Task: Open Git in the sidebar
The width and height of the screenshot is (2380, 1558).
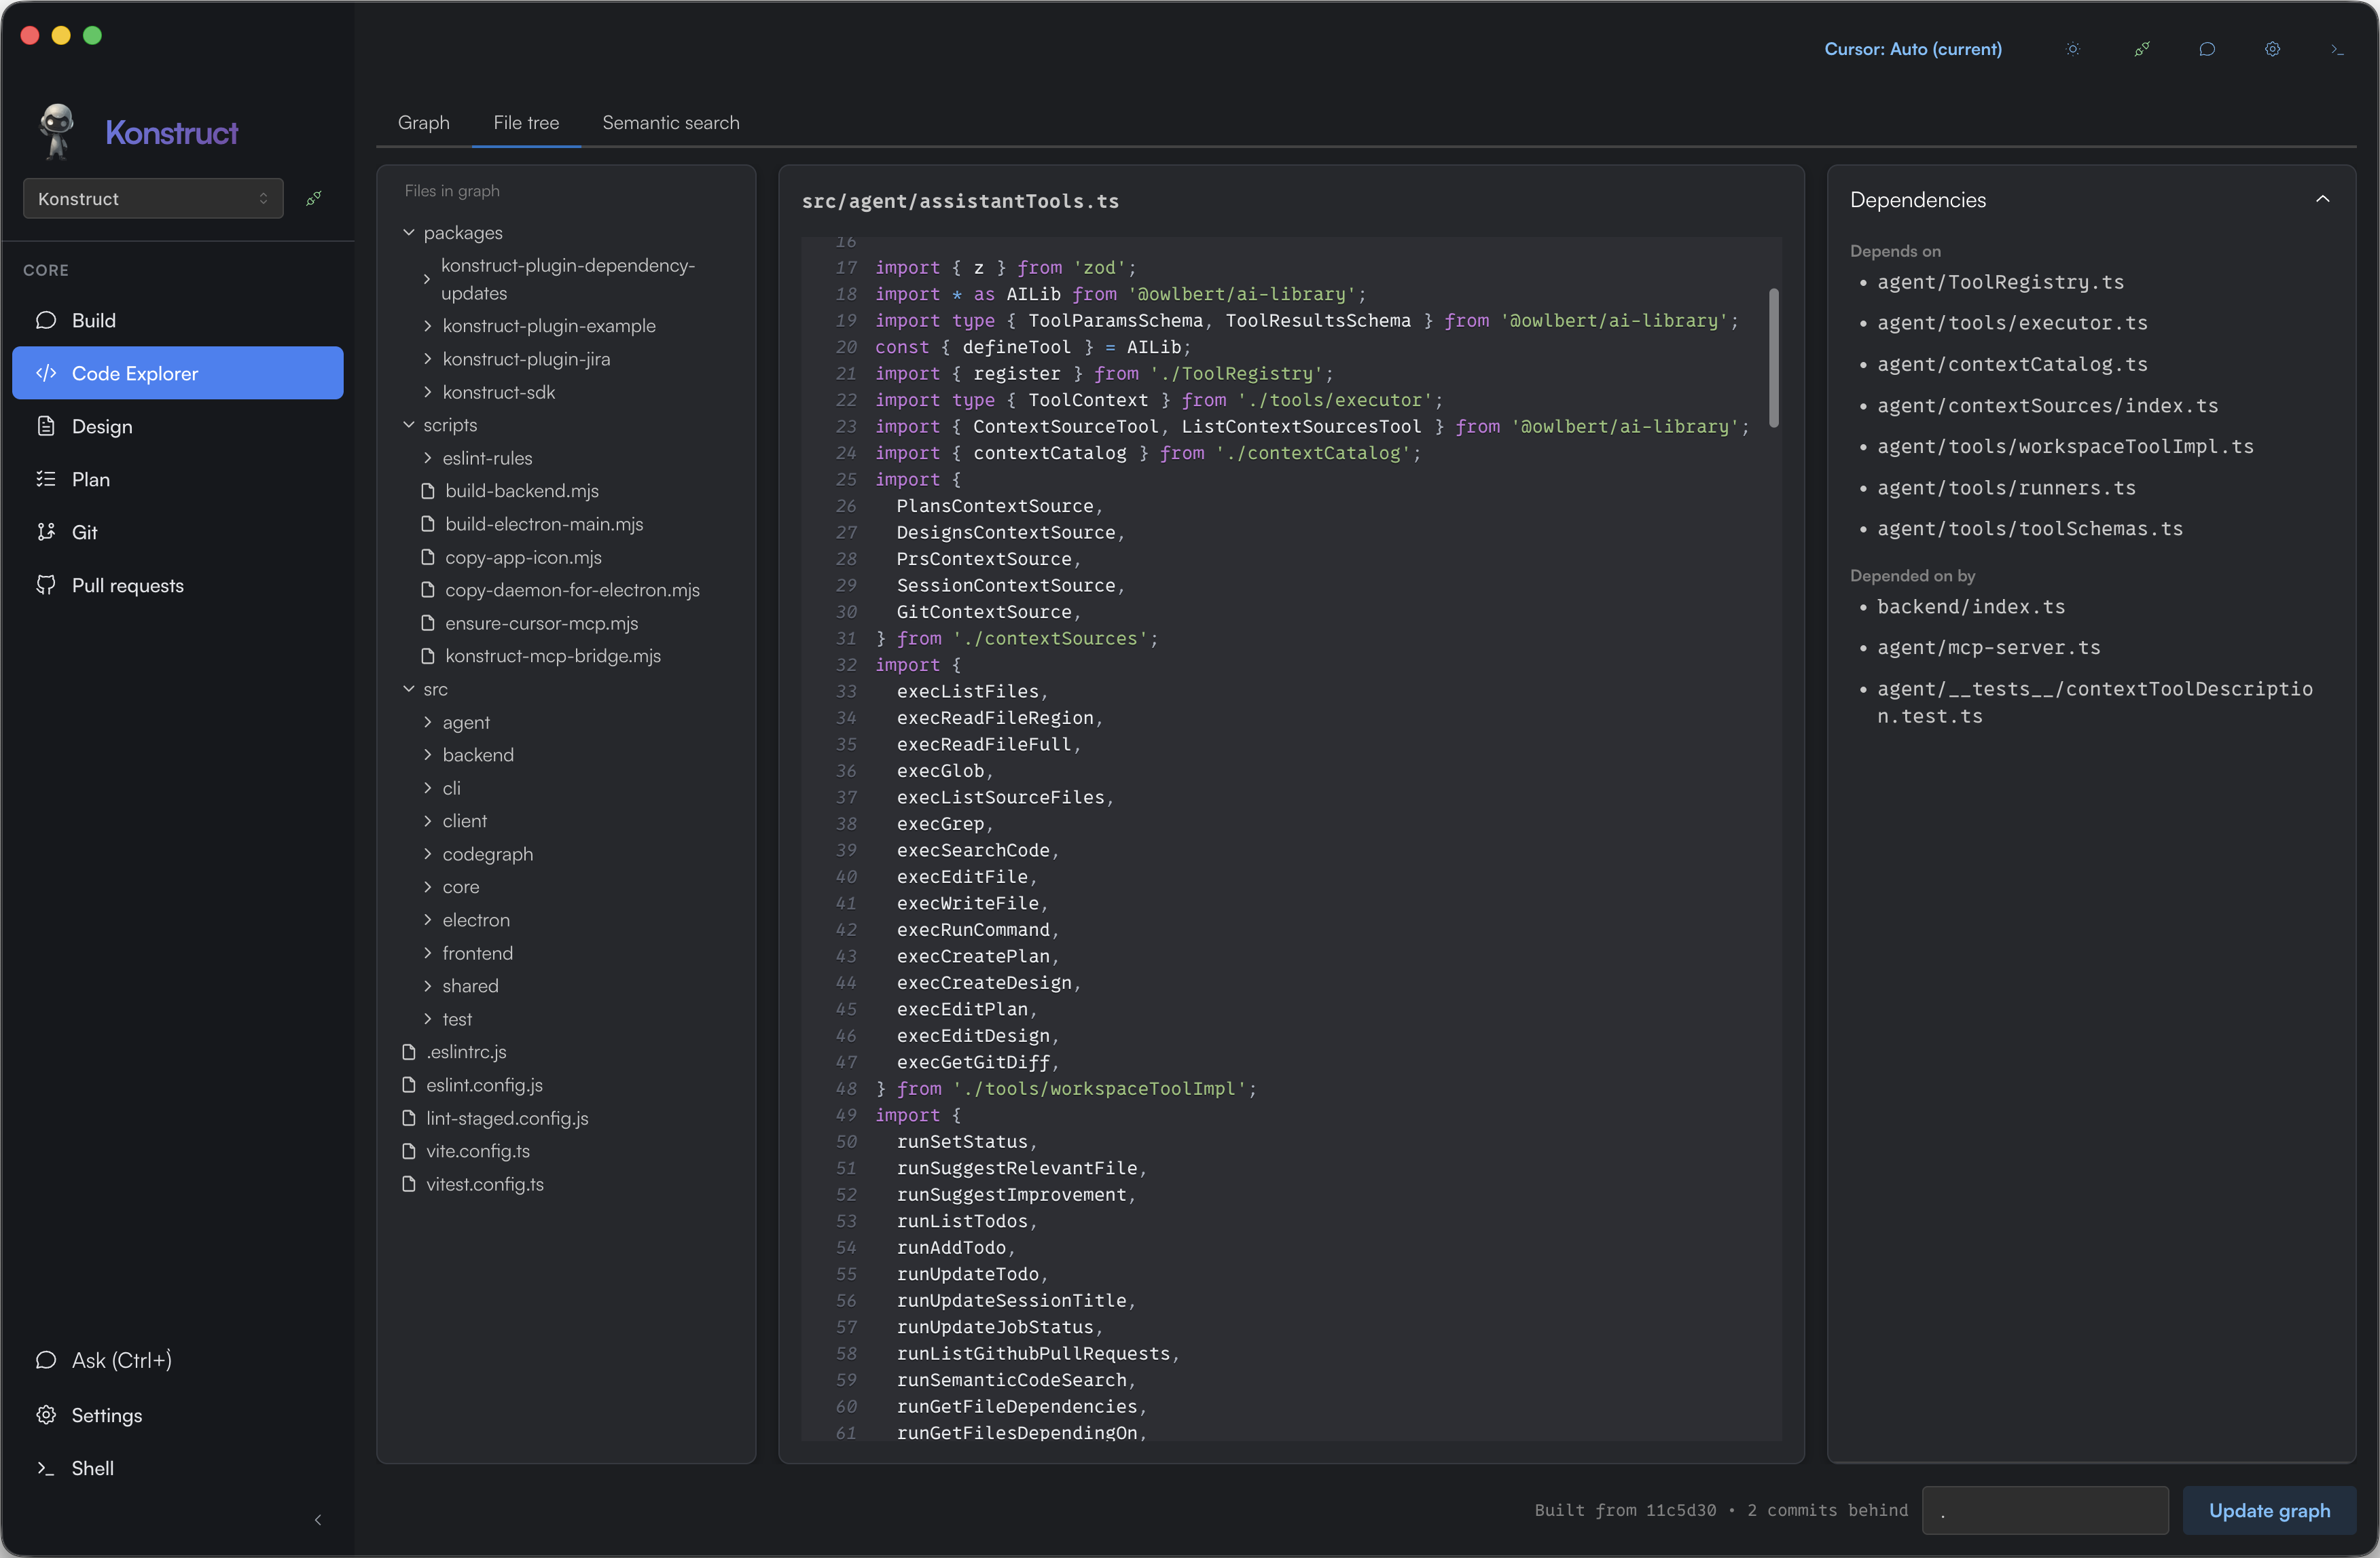Action: pyautogui.click(x=84, y=532)
